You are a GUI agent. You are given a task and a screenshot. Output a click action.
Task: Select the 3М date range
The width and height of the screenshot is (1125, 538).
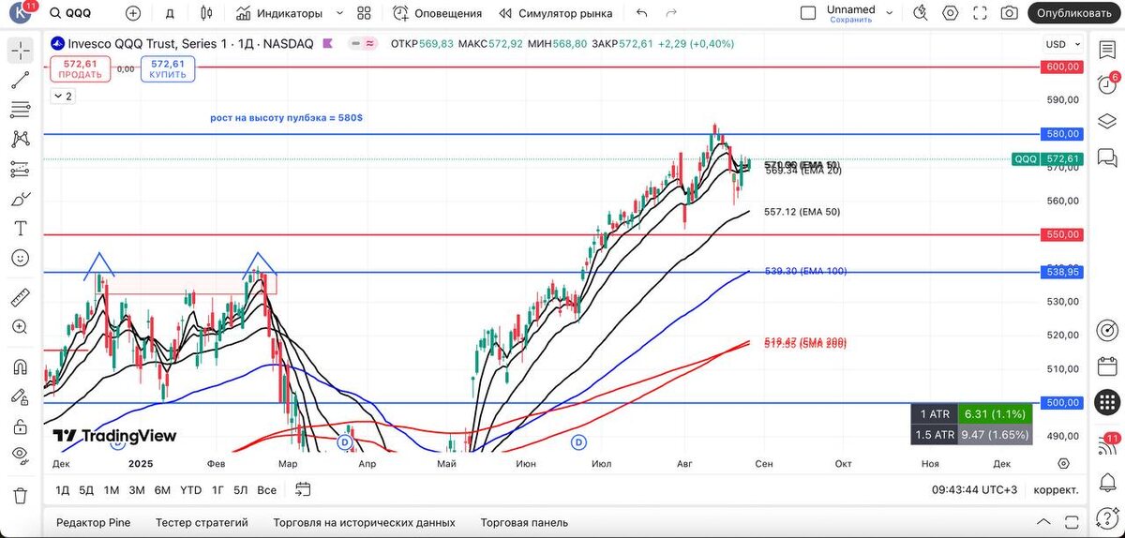click(x=137, y=490)
